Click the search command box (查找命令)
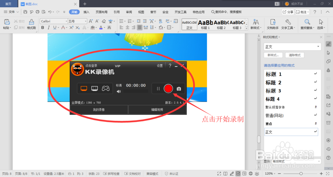Viewport: 333px width, 177px height. [x=226, y=12]
